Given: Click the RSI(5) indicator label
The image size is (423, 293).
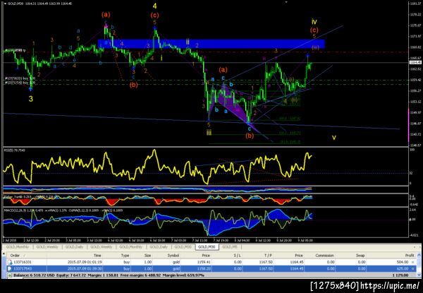Looking at the screenshot, I should point(14,150).
